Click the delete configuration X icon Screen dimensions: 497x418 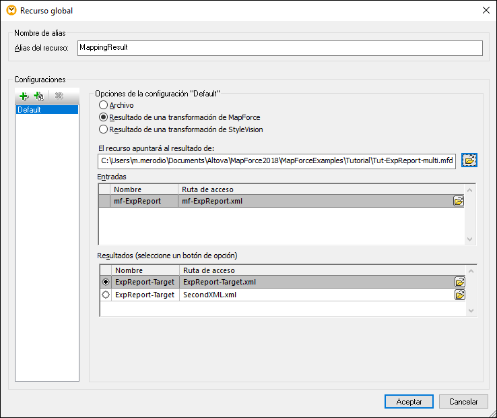pos(59,96)
